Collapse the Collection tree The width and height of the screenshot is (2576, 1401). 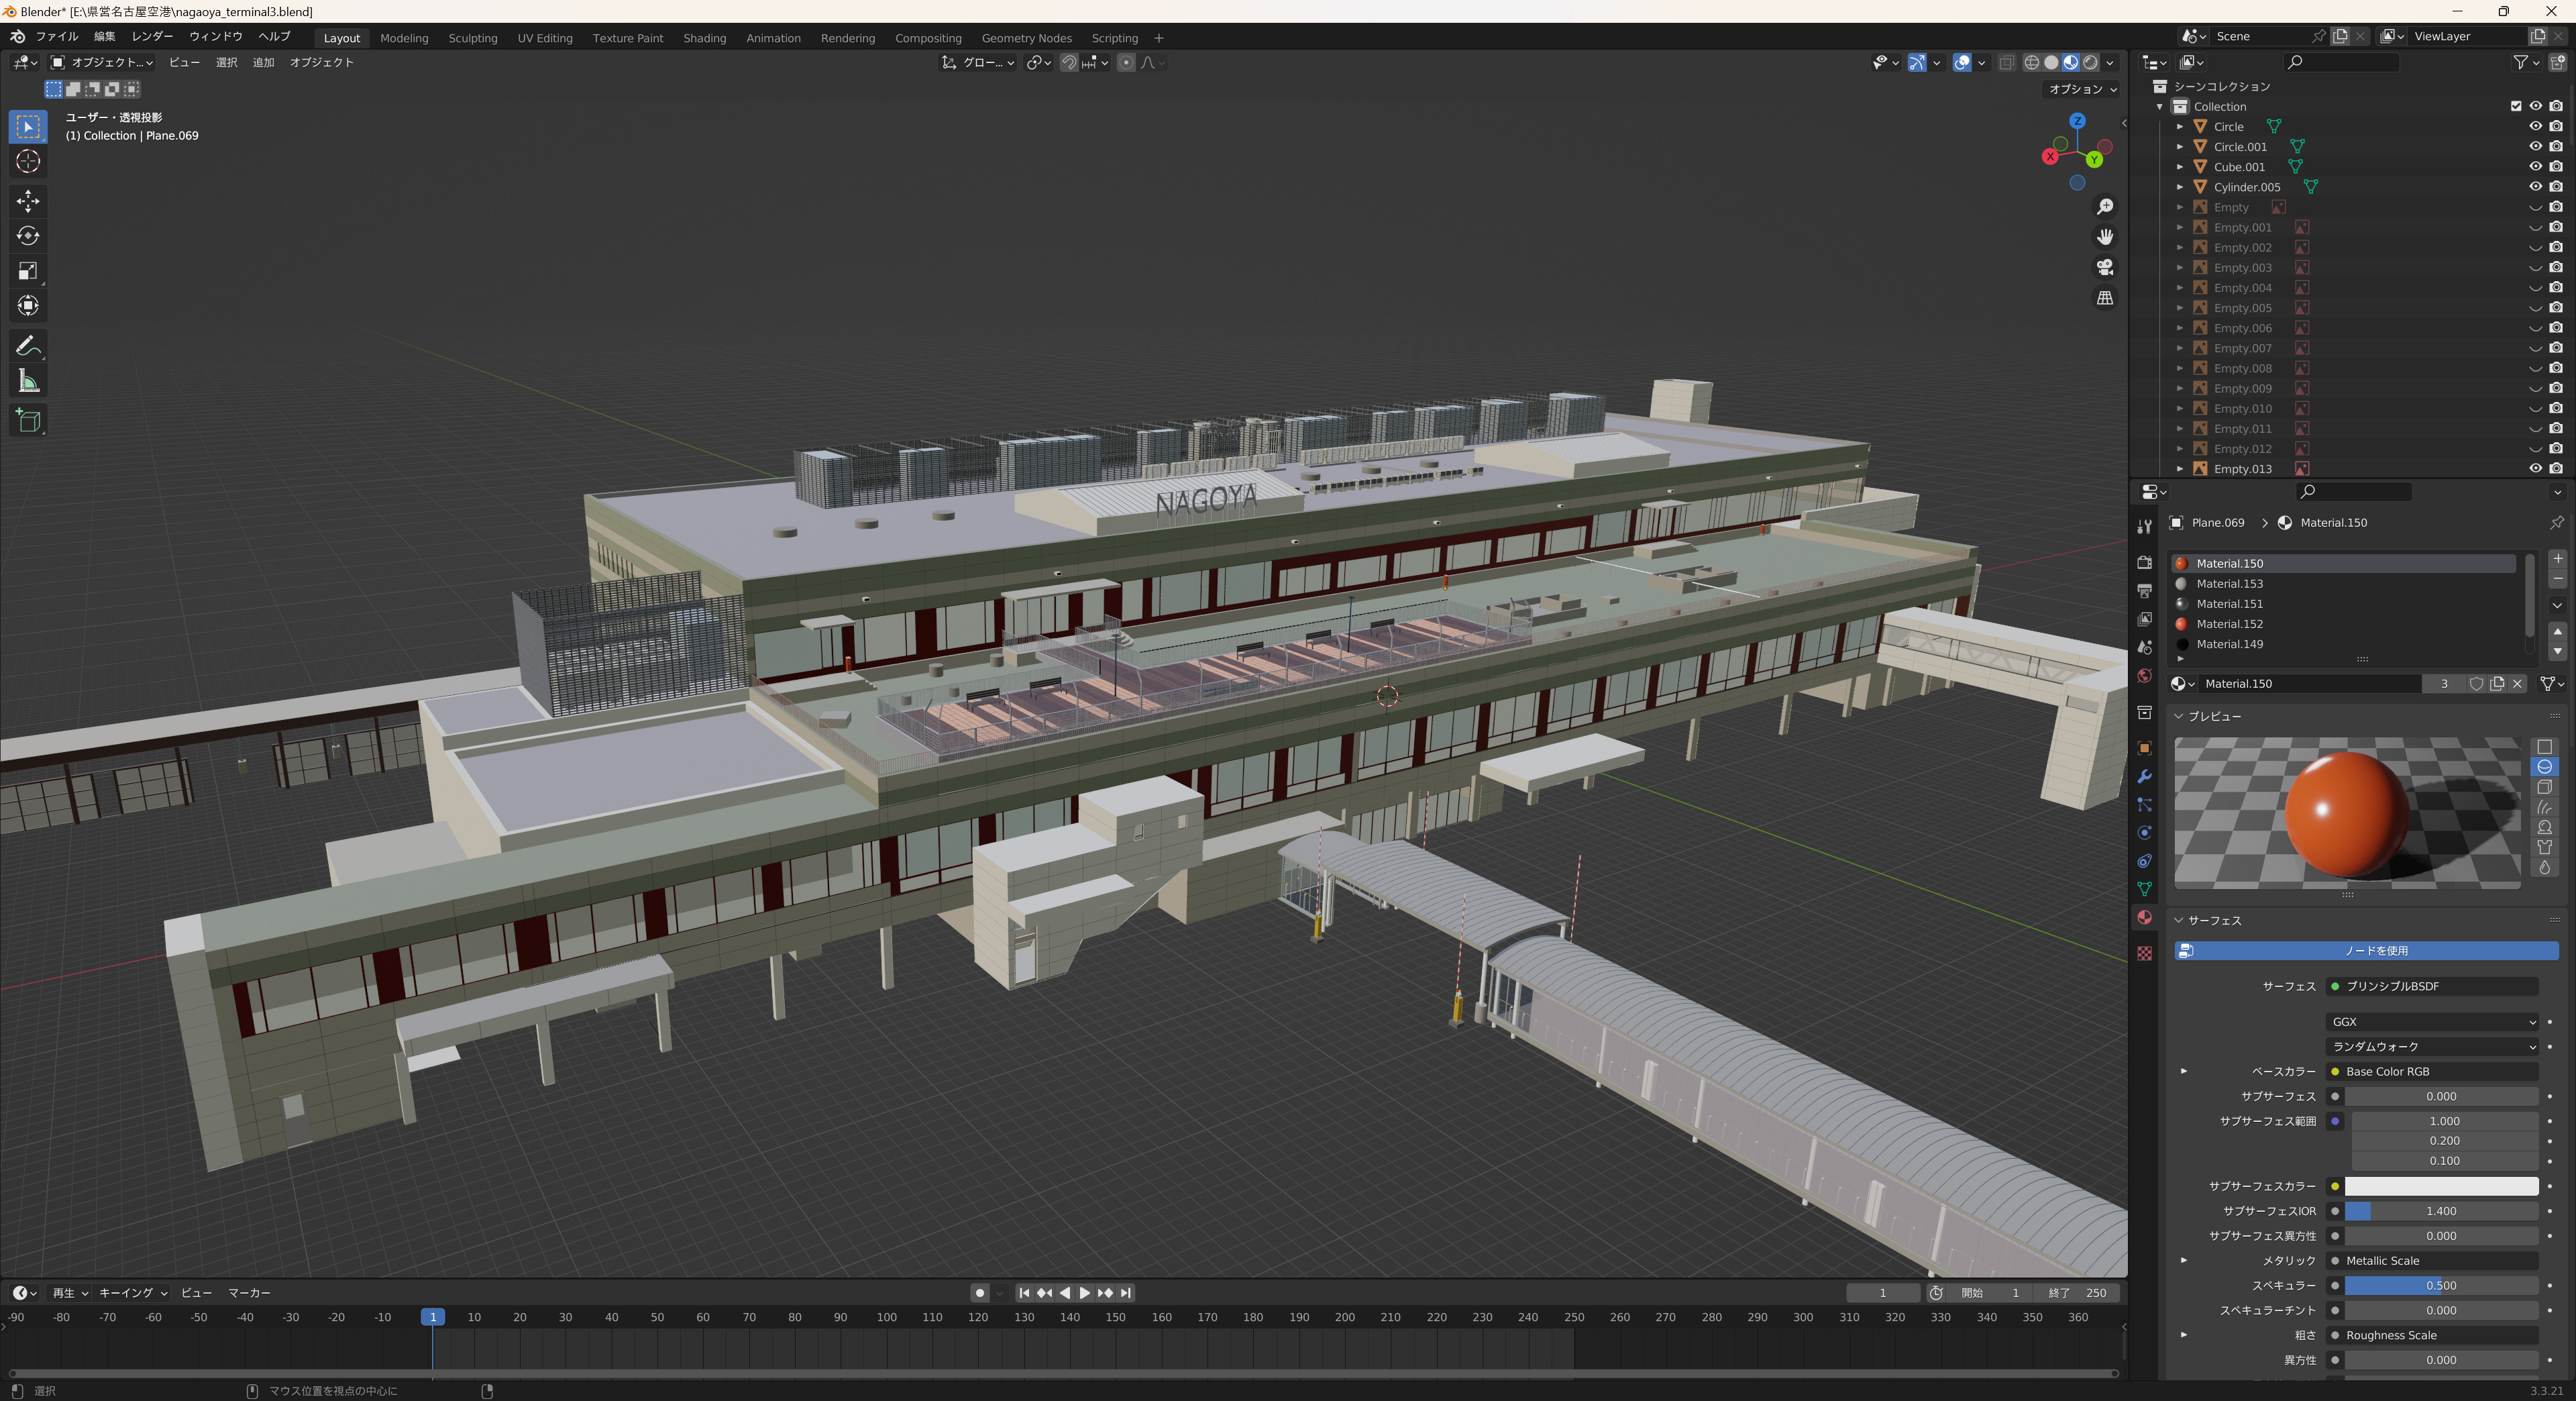click(2160, 106)
